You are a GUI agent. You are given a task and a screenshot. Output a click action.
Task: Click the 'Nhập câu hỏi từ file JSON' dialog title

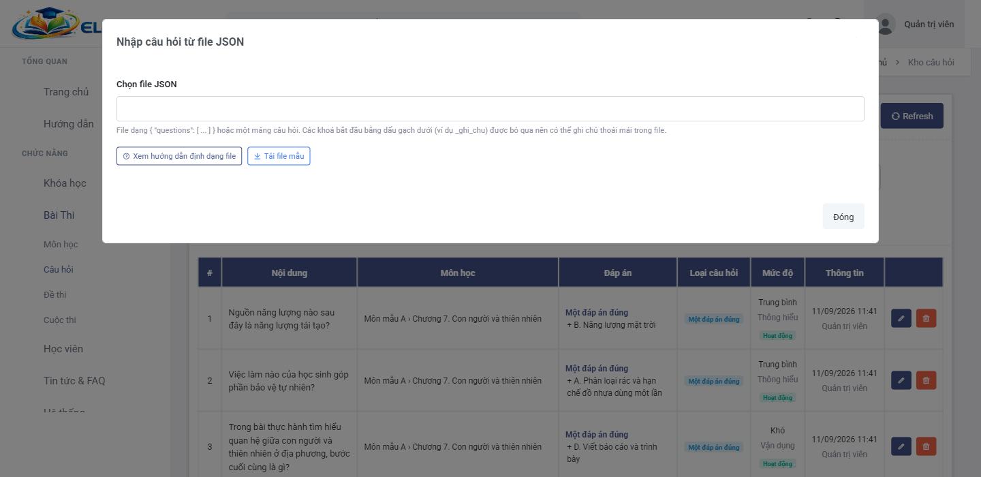click(x=181, y=42)
